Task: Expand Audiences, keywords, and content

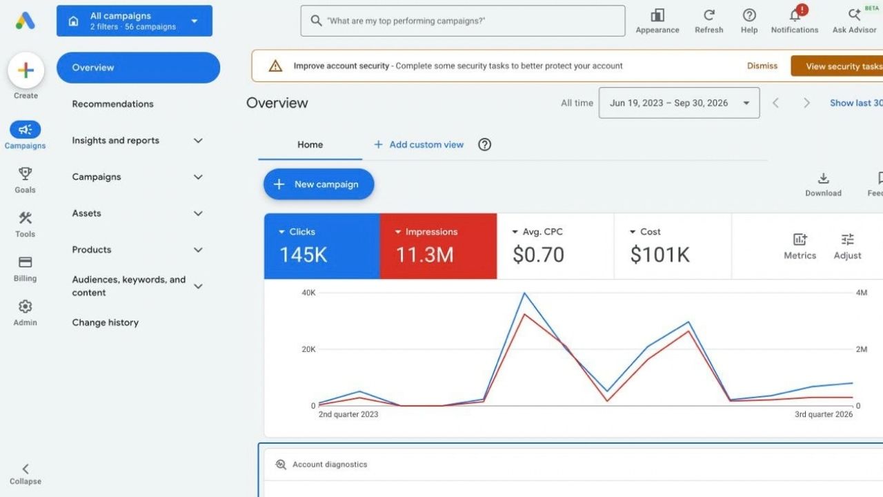Action: pyautogui.click(x=138, y=286)
